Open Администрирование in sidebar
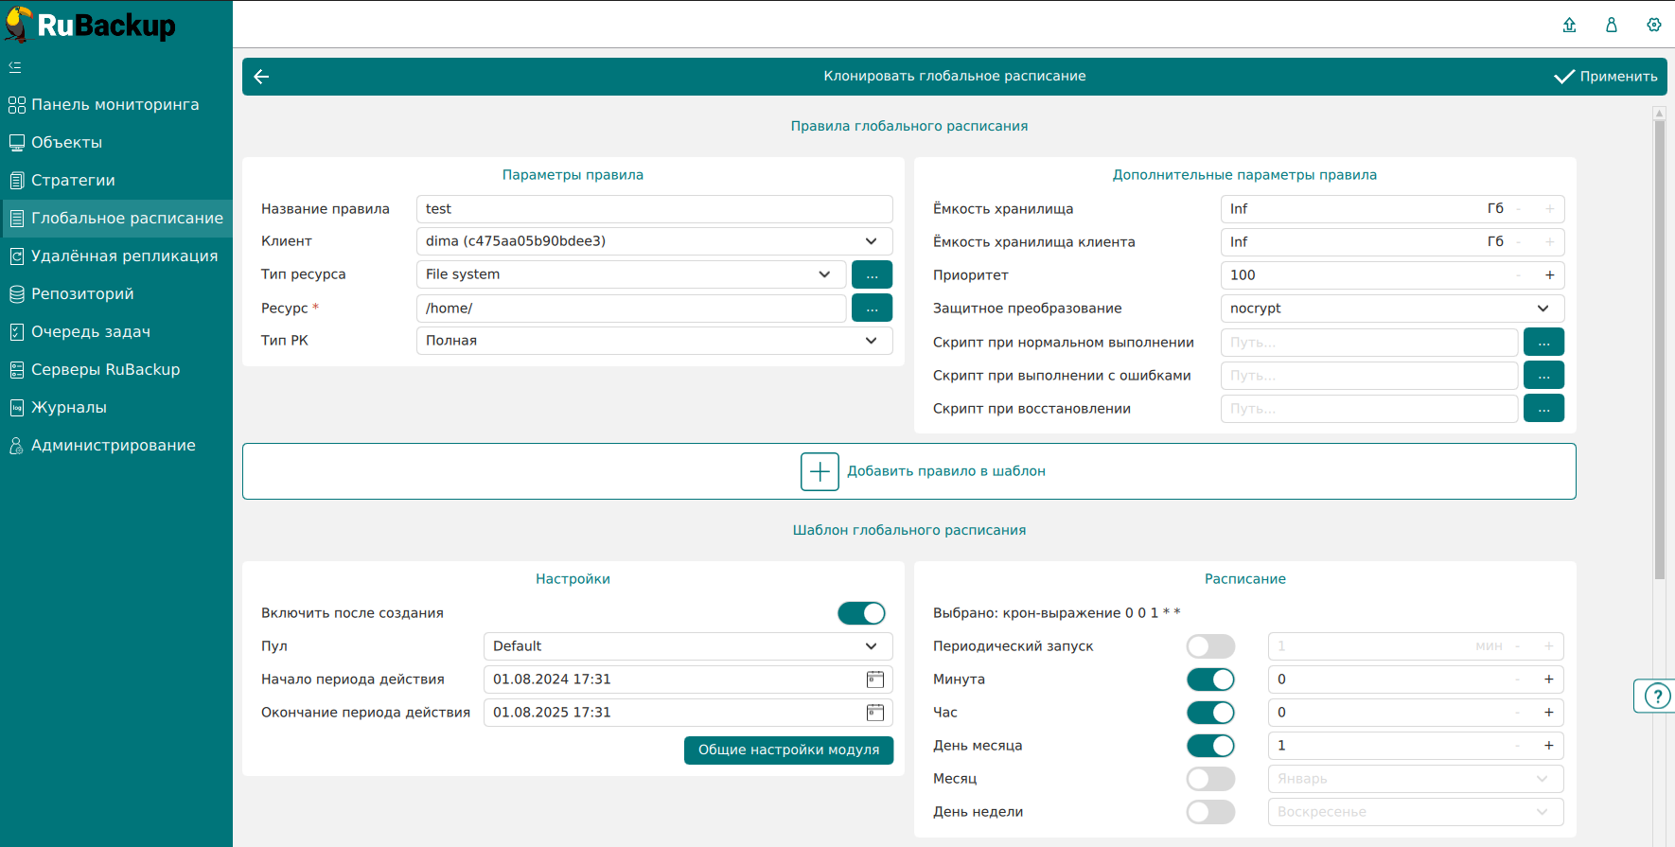This screenshot has width=1675, height=847. coord(116,446)
